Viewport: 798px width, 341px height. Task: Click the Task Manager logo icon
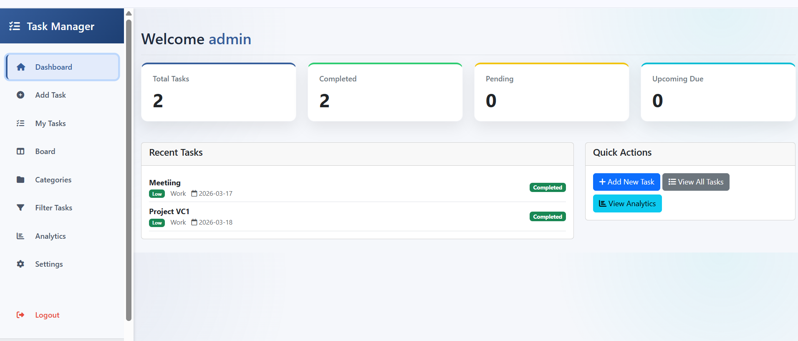coord(15,26)
